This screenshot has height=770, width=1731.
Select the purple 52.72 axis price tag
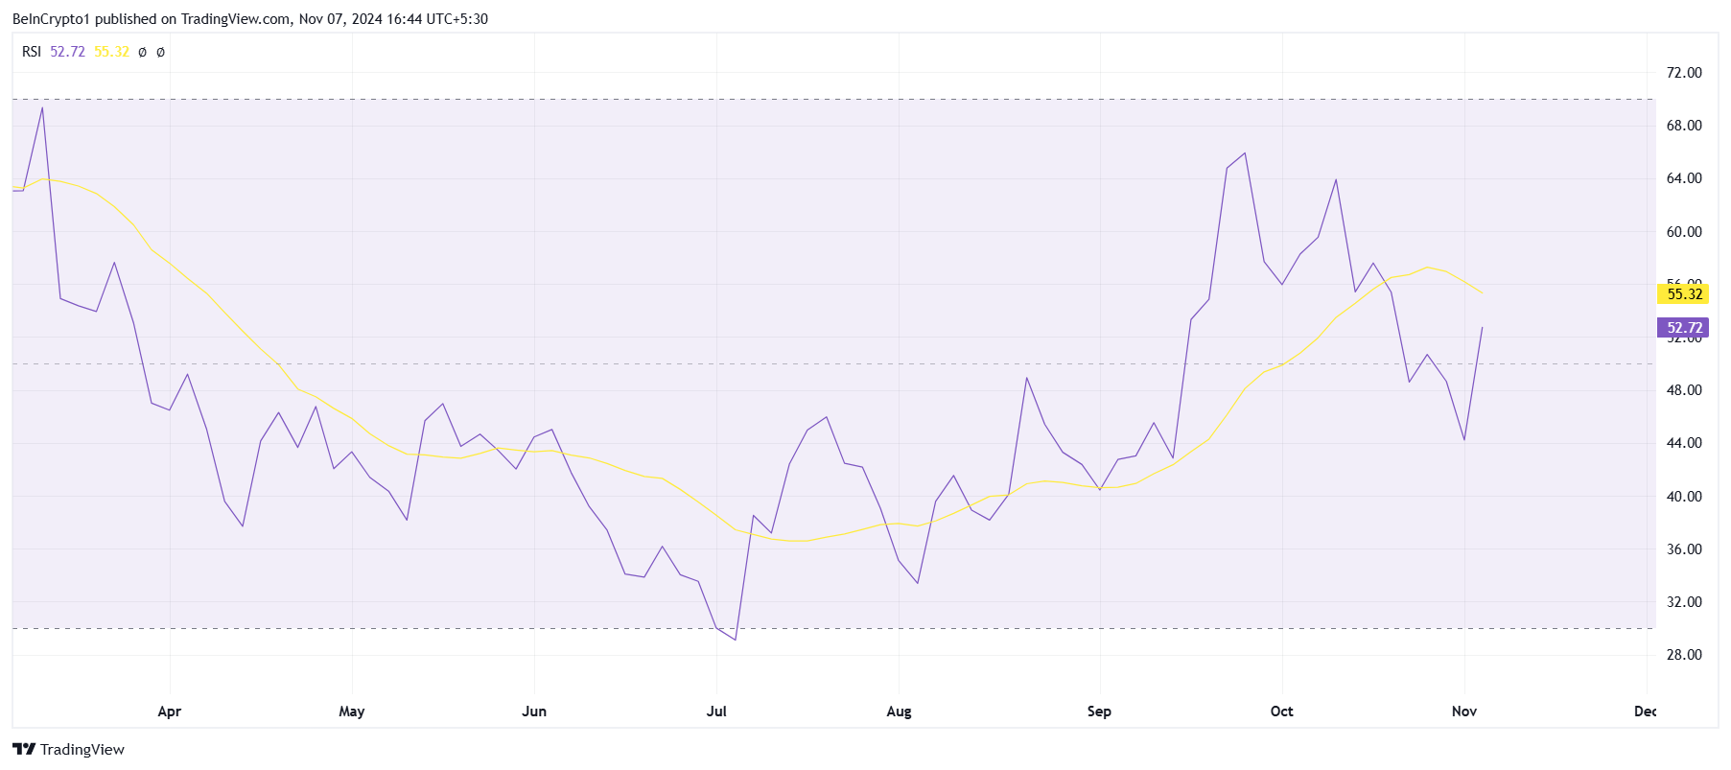tap(1684, 328)
